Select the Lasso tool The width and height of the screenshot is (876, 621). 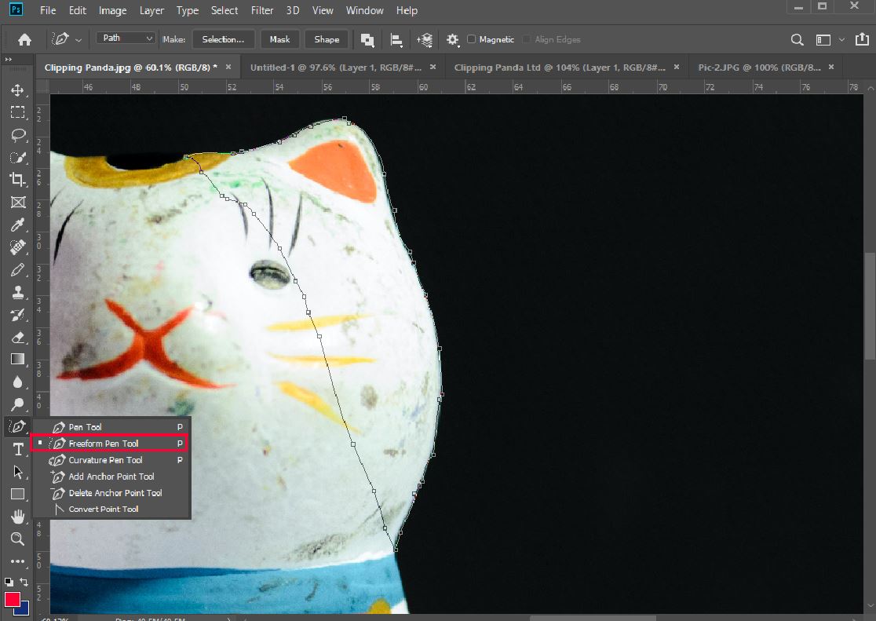click(17, 135)
